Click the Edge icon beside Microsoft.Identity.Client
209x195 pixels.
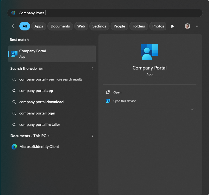click(14, 147)
